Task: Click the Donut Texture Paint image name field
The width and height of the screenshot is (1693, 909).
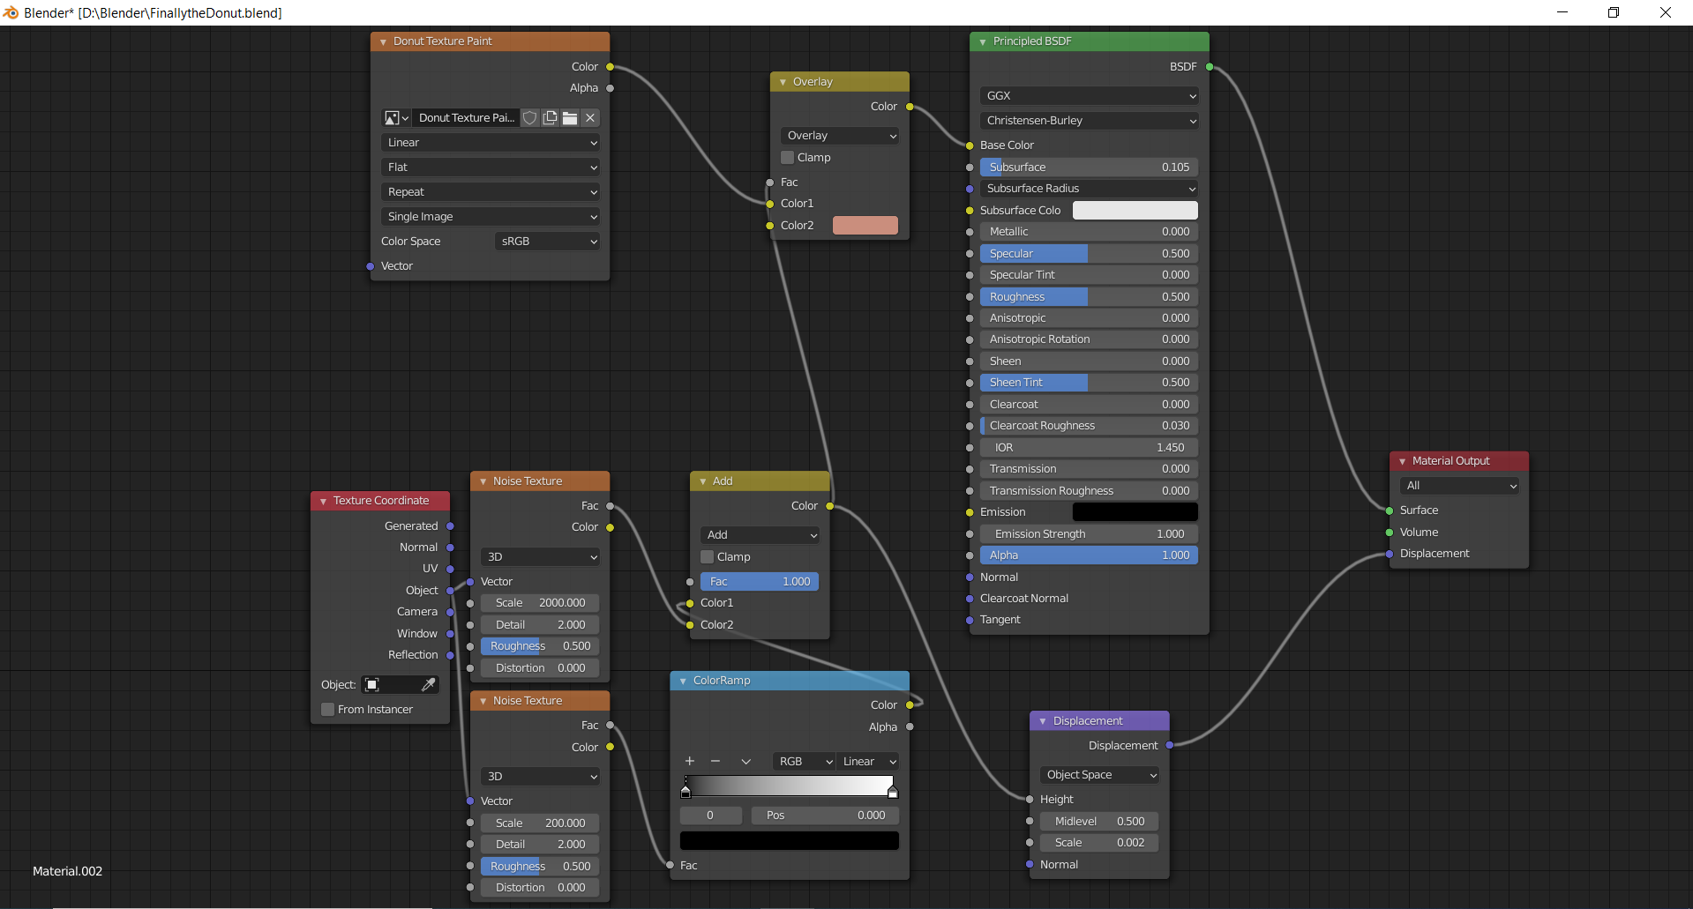Action: (466, 118)
